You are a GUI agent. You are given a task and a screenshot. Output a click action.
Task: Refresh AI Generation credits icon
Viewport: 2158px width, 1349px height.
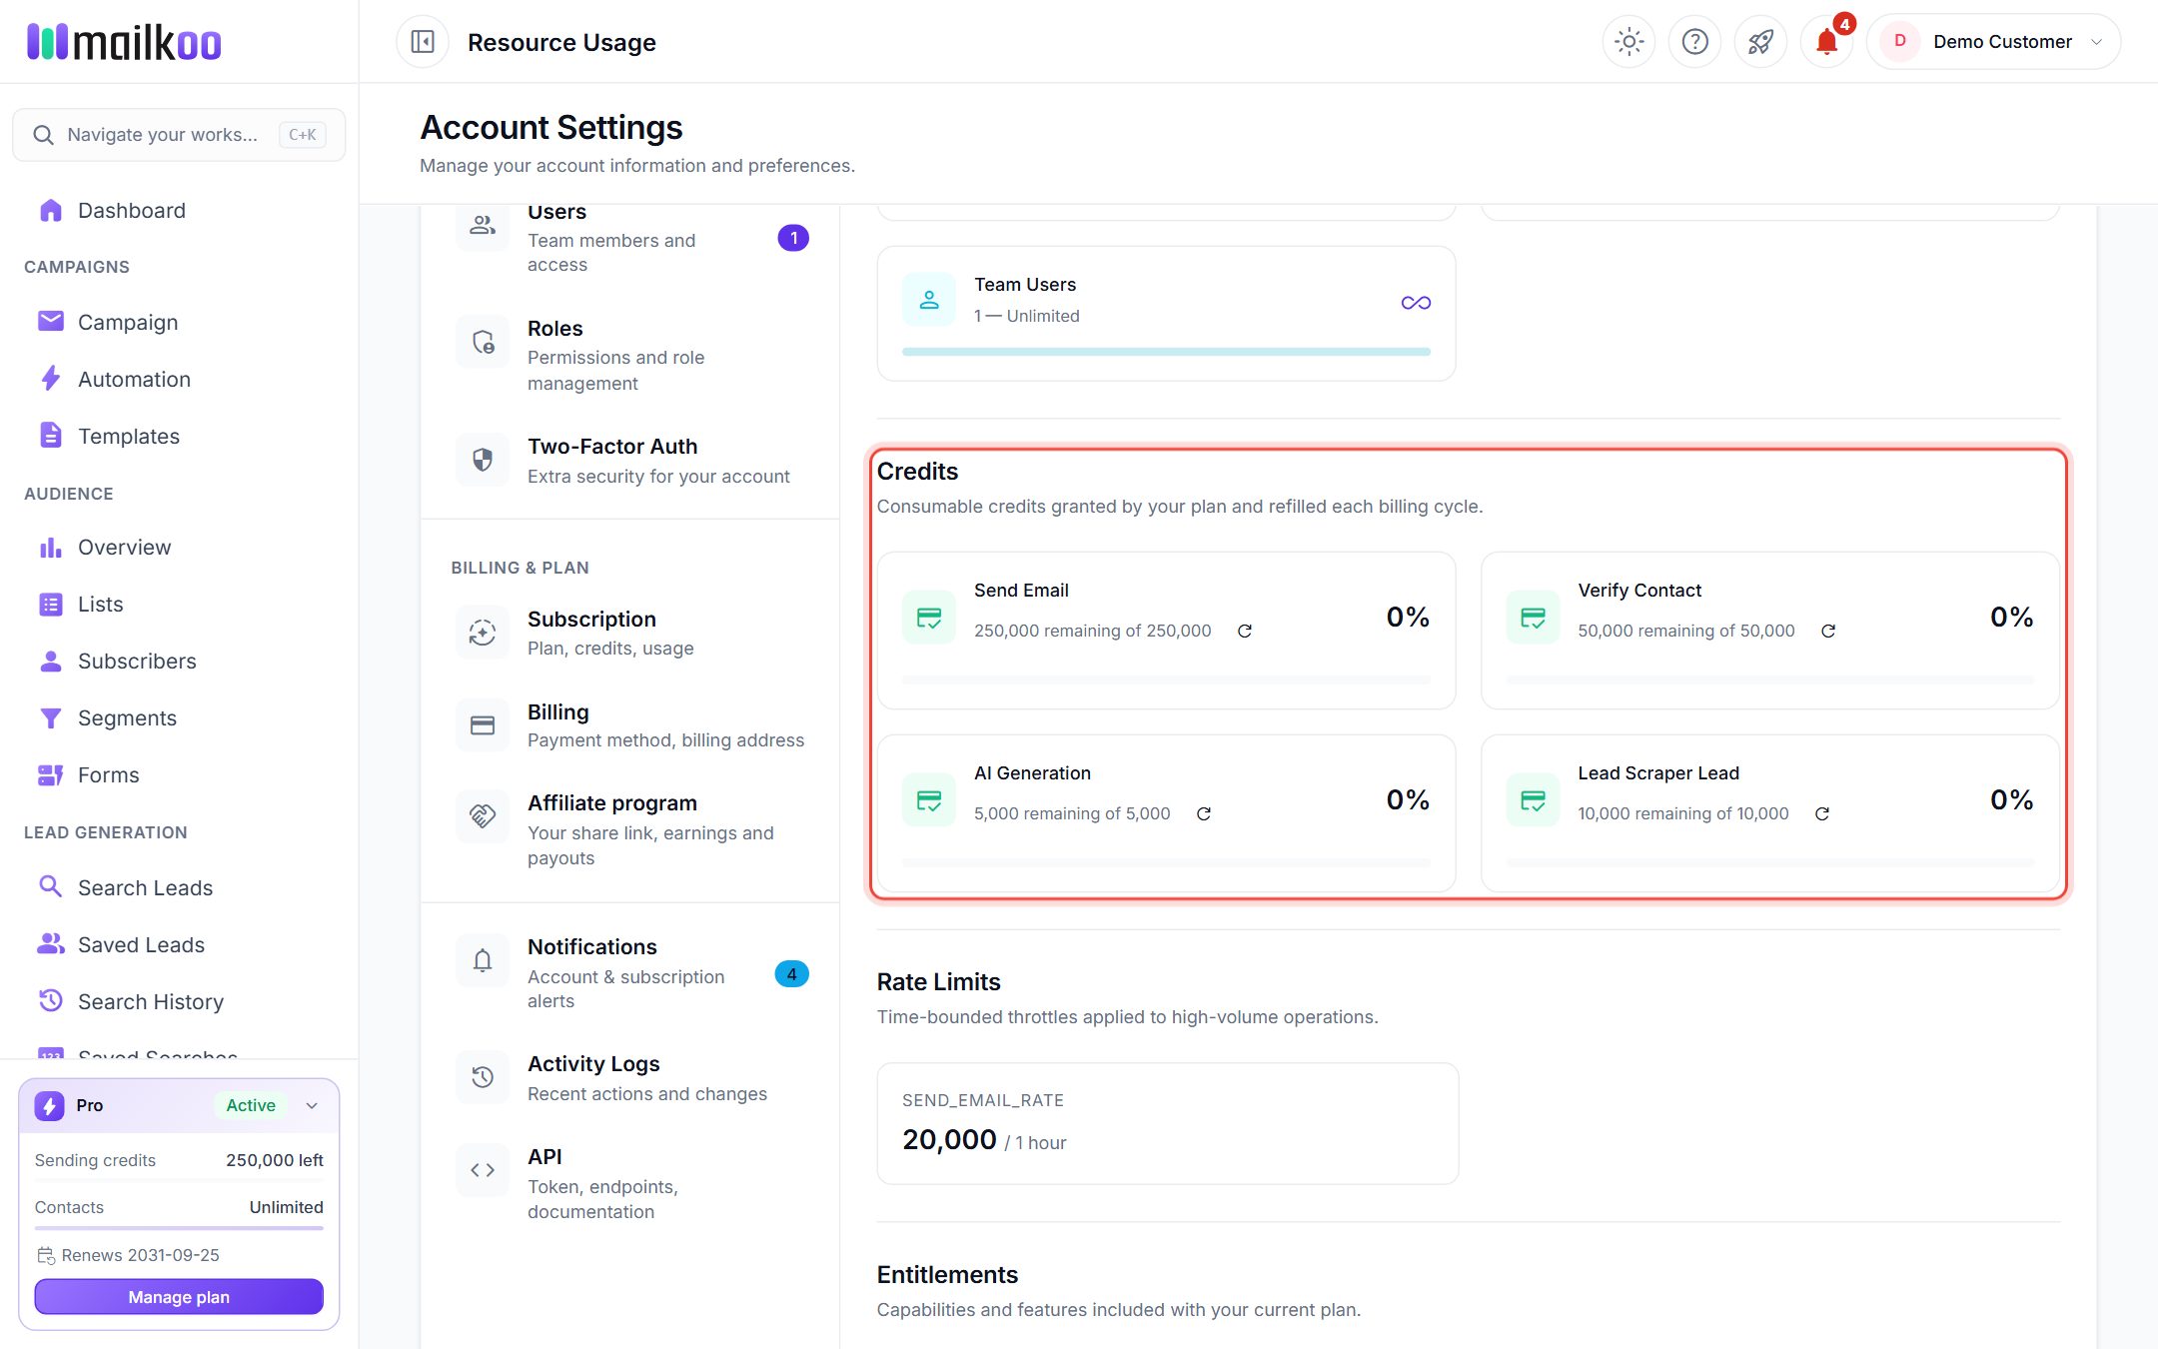click(1204, 813)
